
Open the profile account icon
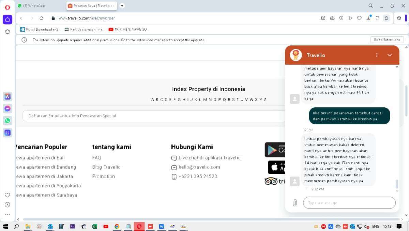point(386,18)
